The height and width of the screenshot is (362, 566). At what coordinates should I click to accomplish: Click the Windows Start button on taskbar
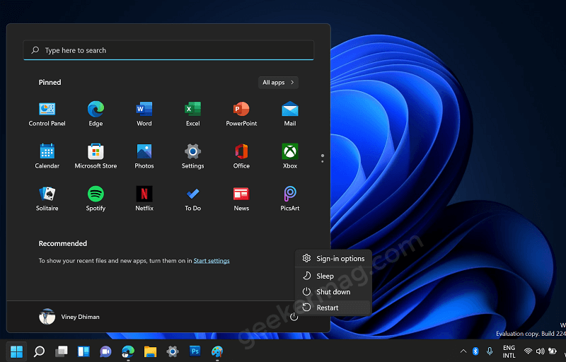coord(16,351)
